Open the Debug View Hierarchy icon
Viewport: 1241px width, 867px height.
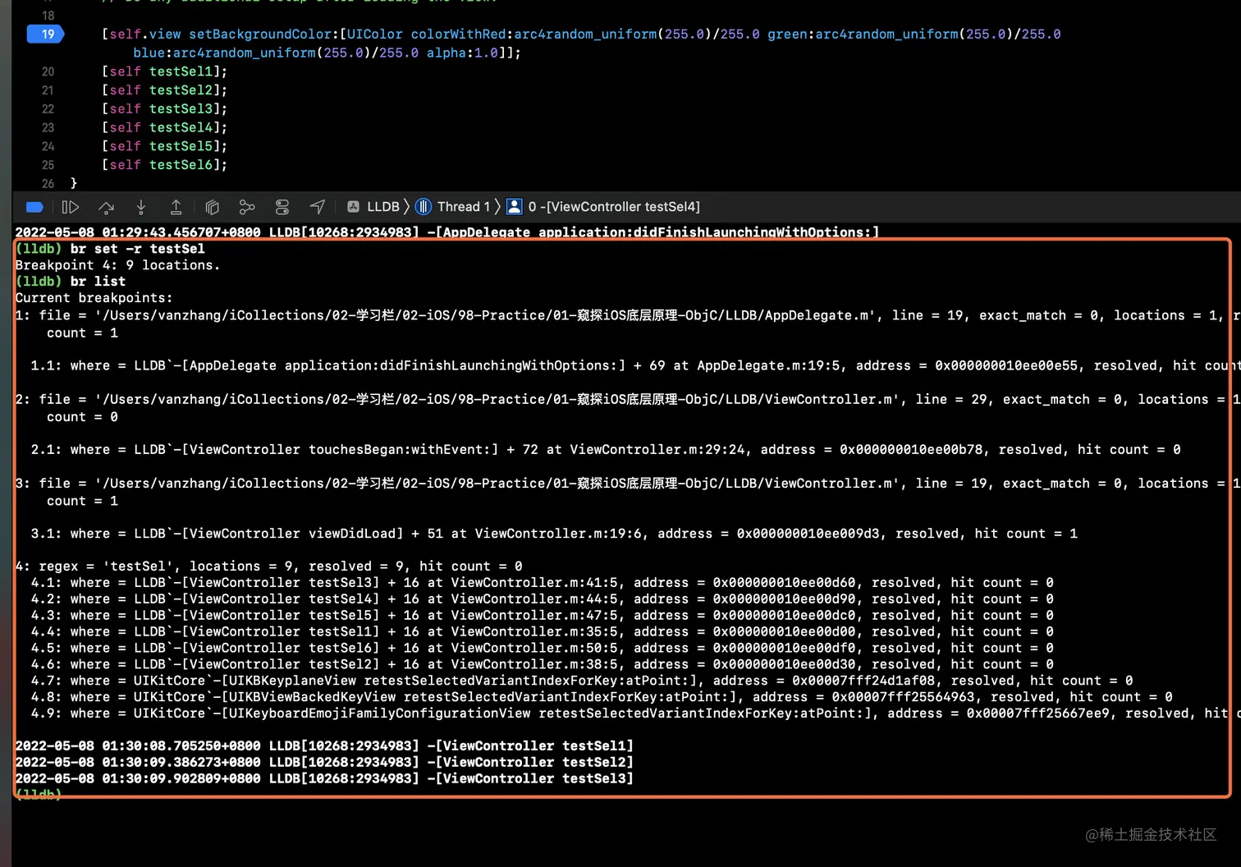click(212, 207)
